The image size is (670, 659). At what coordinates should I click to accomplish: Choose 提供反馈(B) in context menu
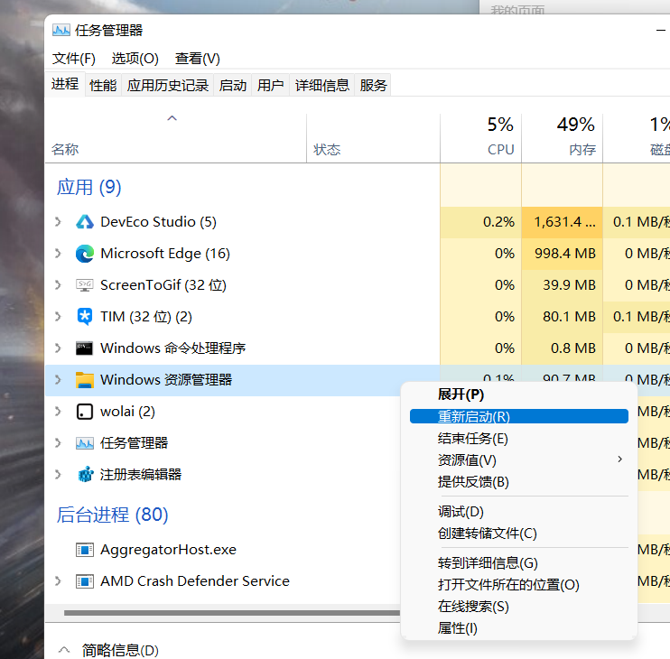(x=518, y=481)
